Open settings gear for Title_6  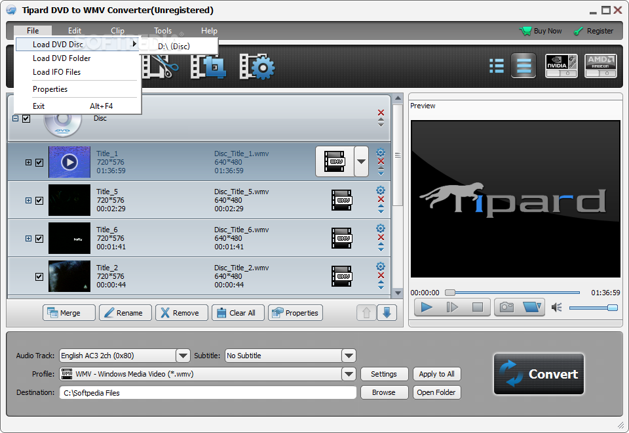(380, 228)
